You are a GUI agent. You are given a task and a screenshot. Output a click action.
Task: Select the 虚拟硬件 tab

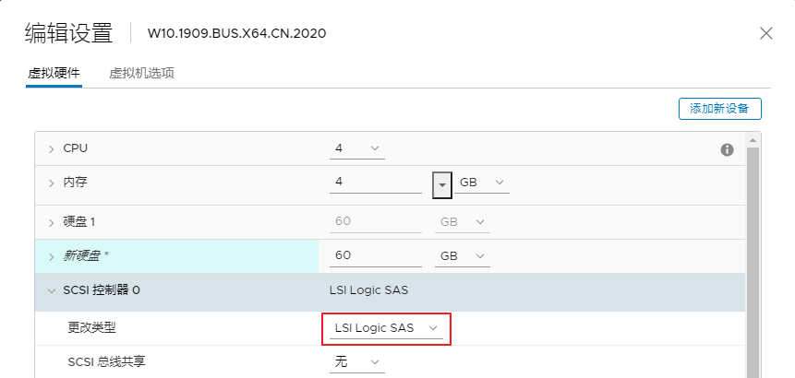[x=54, y=73]
